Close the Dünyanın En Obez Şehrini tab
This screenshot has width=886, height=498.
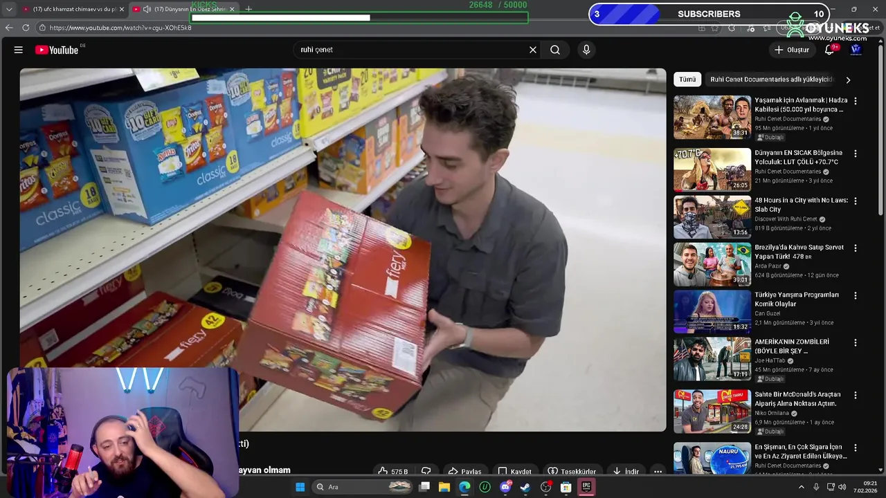[x=232, y=9]
